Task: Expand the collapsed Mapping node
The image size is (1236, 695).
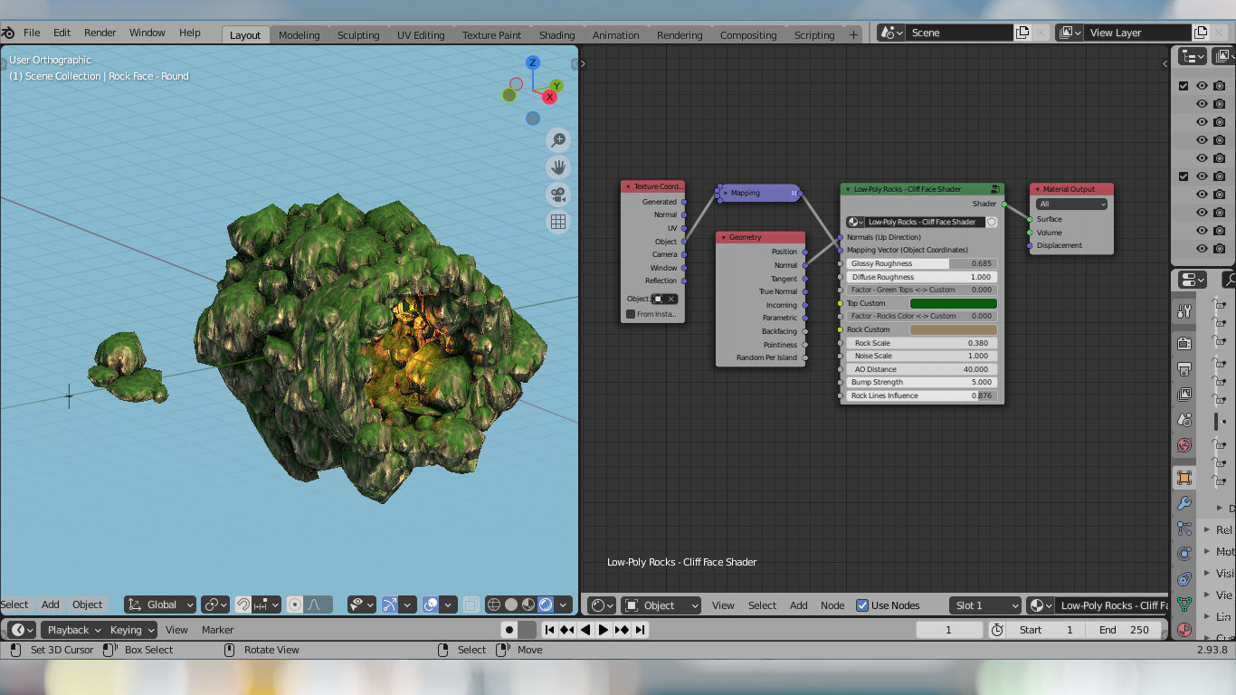Action: click(726, 193)
